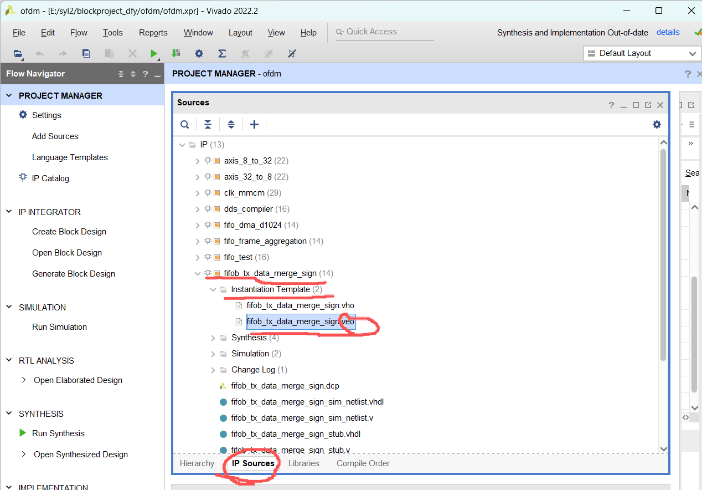Expand the axis_8_to_32 IP node
The width and height of the screenshot is (702, 490).
[197, 161]
